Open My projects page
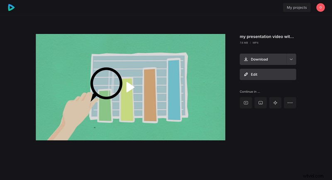The image size is (332, 180). coord(297,7)
